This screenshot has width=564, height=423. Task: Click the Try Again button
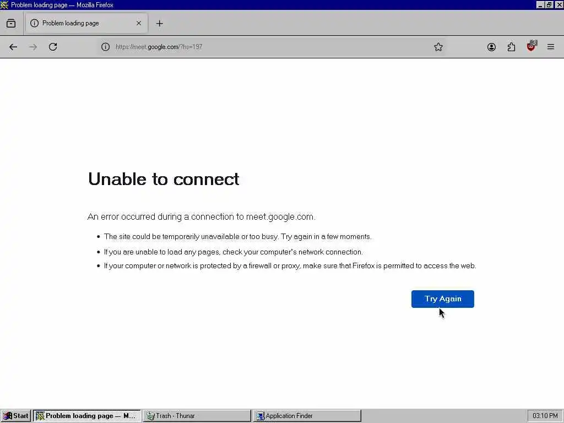[x=443, y=299]
